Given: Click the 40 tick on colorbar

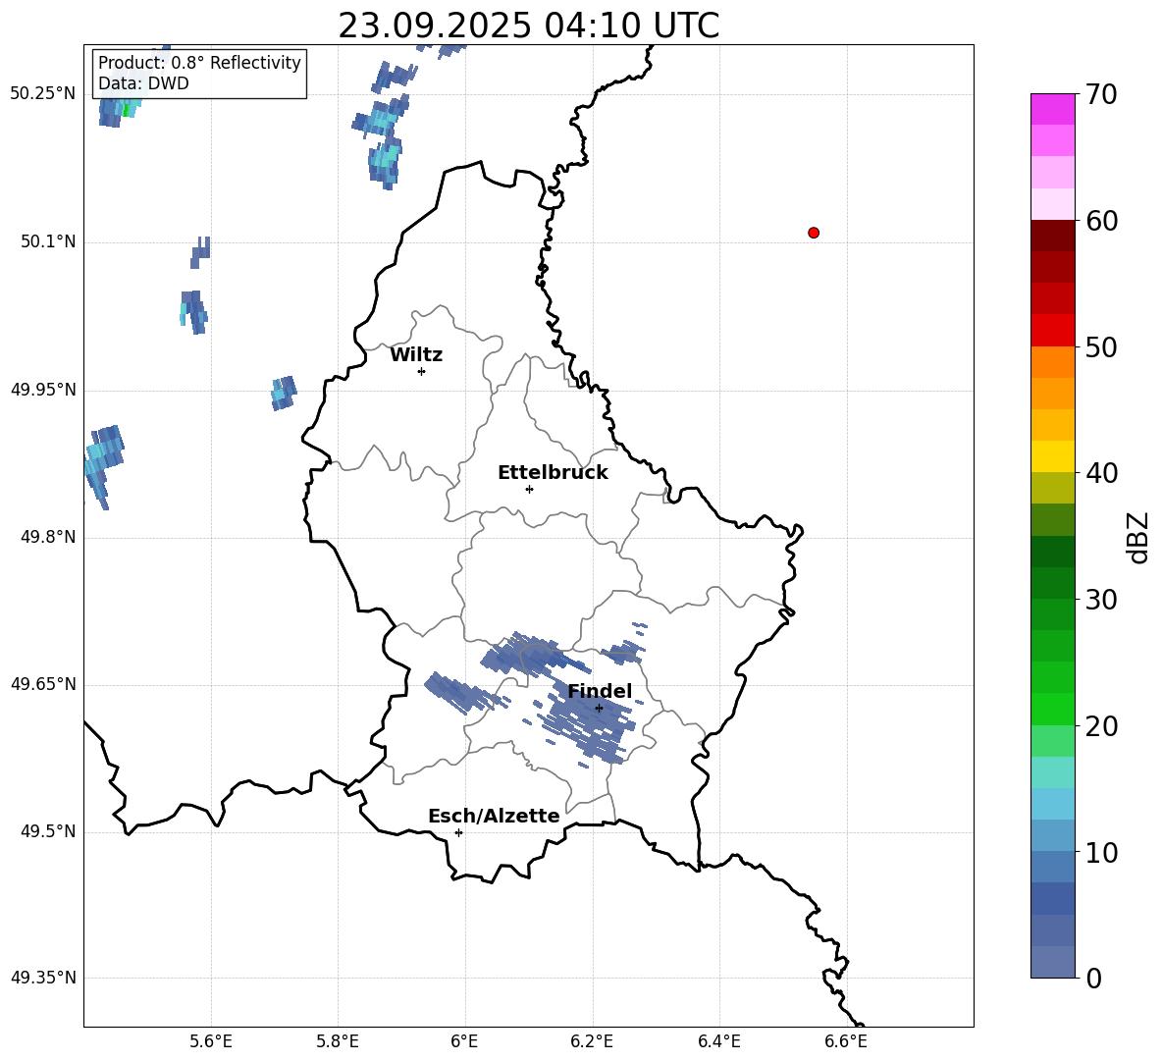Looking at the screenshot, I should pyautogui.click(x=1101, y=473).
